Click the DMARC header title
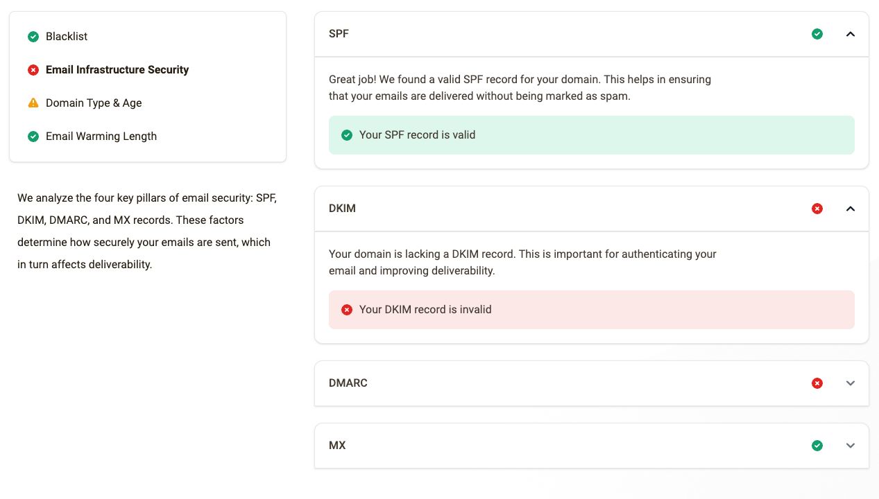 (348, 383)
